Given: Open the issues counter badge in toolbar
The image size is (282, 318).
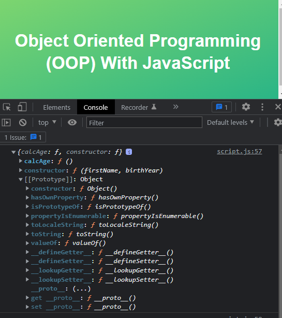Looking at the screenshot, I should pos(221,107).
